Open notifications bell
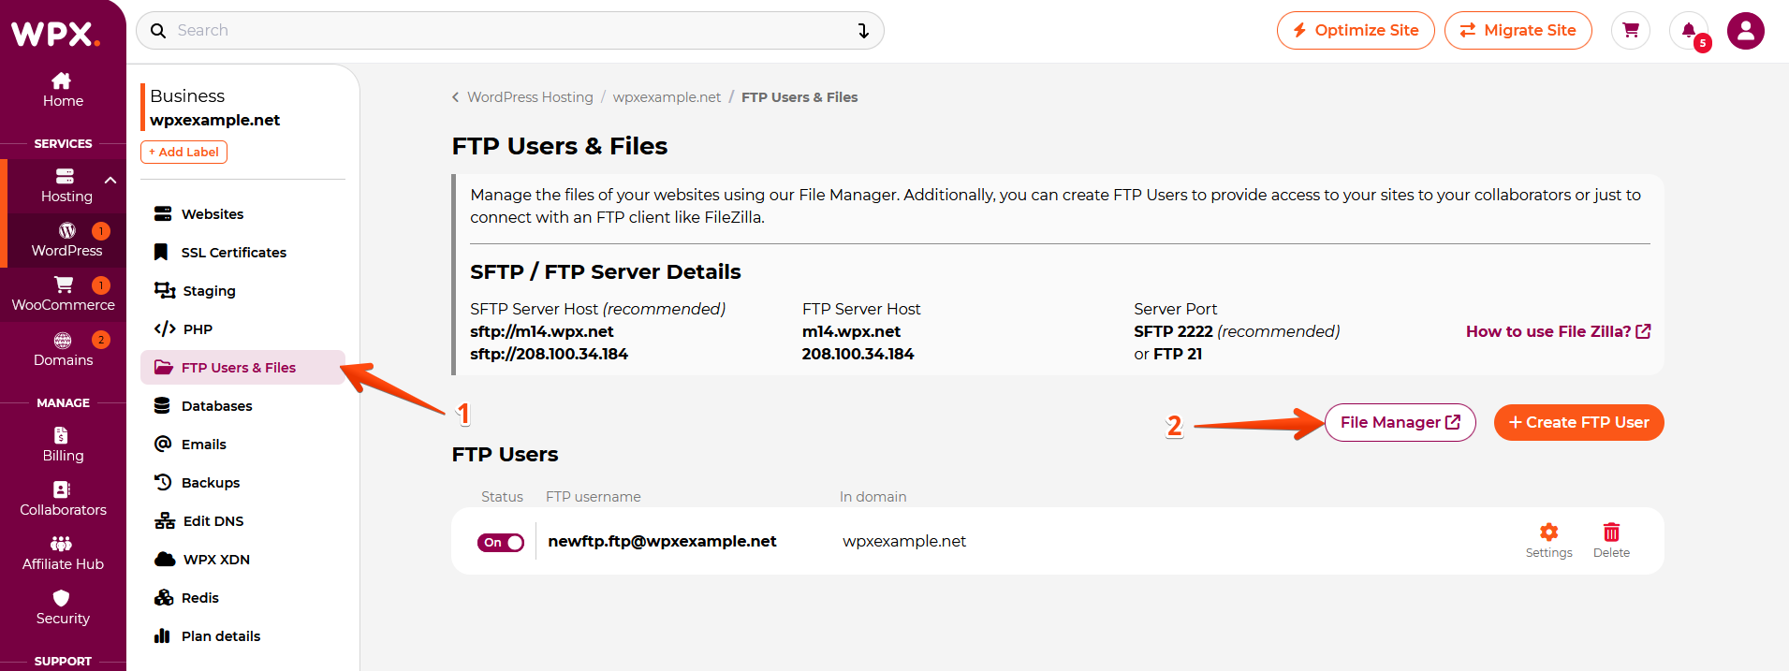1789x671 pixels. pos(1689,30)
